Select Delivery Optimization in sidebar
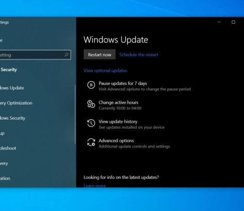 16,103
